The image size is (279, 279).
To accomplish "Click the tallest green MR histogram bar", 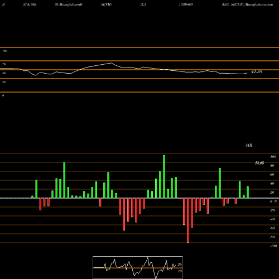I will pos(164,176).
